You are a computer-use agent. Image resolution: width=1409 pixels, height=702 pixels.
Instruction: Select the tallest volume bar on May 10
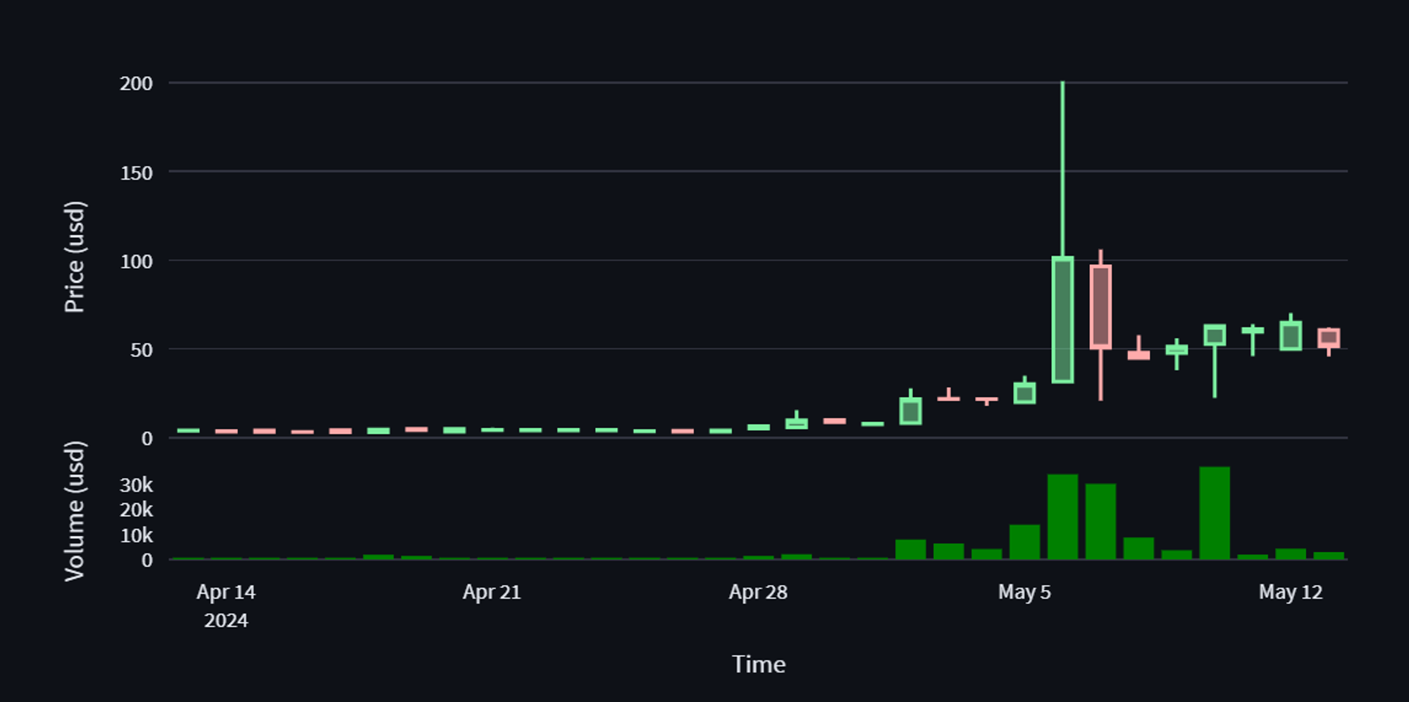[x=1215, y=513]
